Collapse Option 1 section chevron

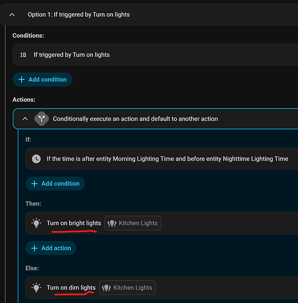pos(12,15)
